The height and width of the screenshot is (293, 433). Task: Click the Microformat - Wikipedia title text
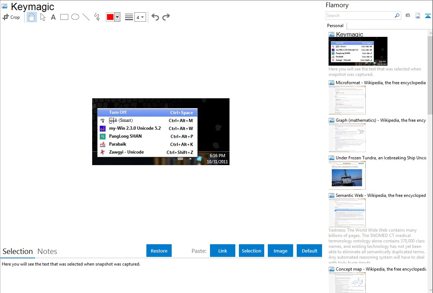[x=381, y=83]
